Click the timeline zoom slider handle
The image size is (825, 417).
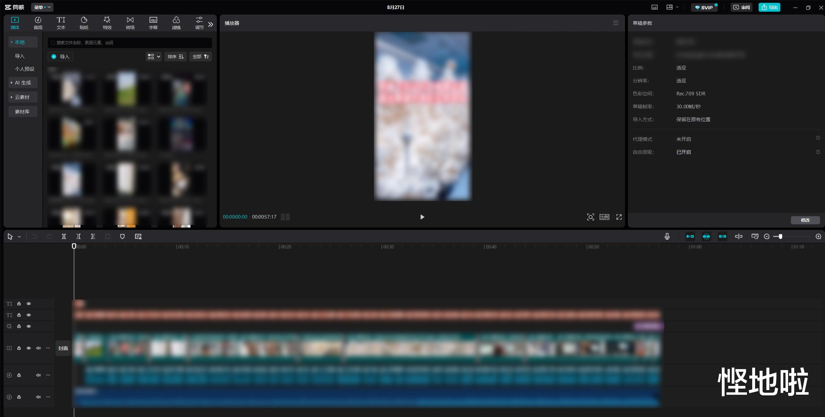(x=781, y=237)
